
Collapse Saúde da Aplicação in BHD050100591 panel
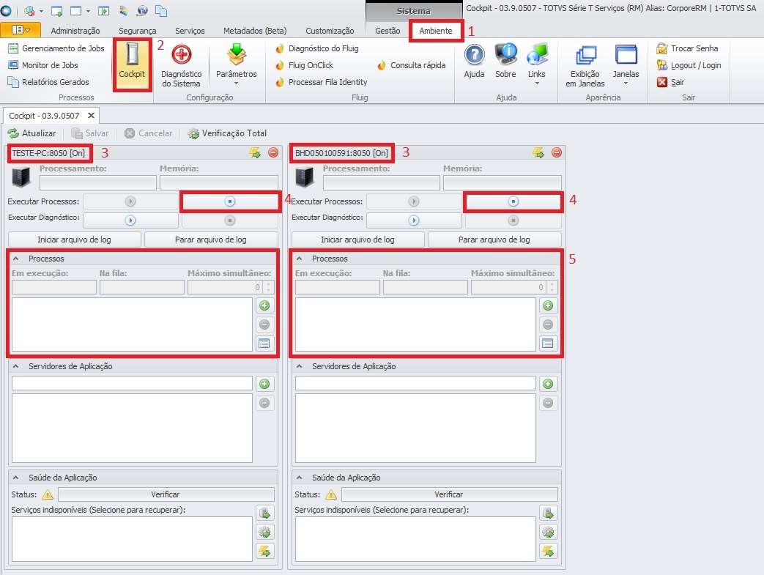click(x=299, y=478)
